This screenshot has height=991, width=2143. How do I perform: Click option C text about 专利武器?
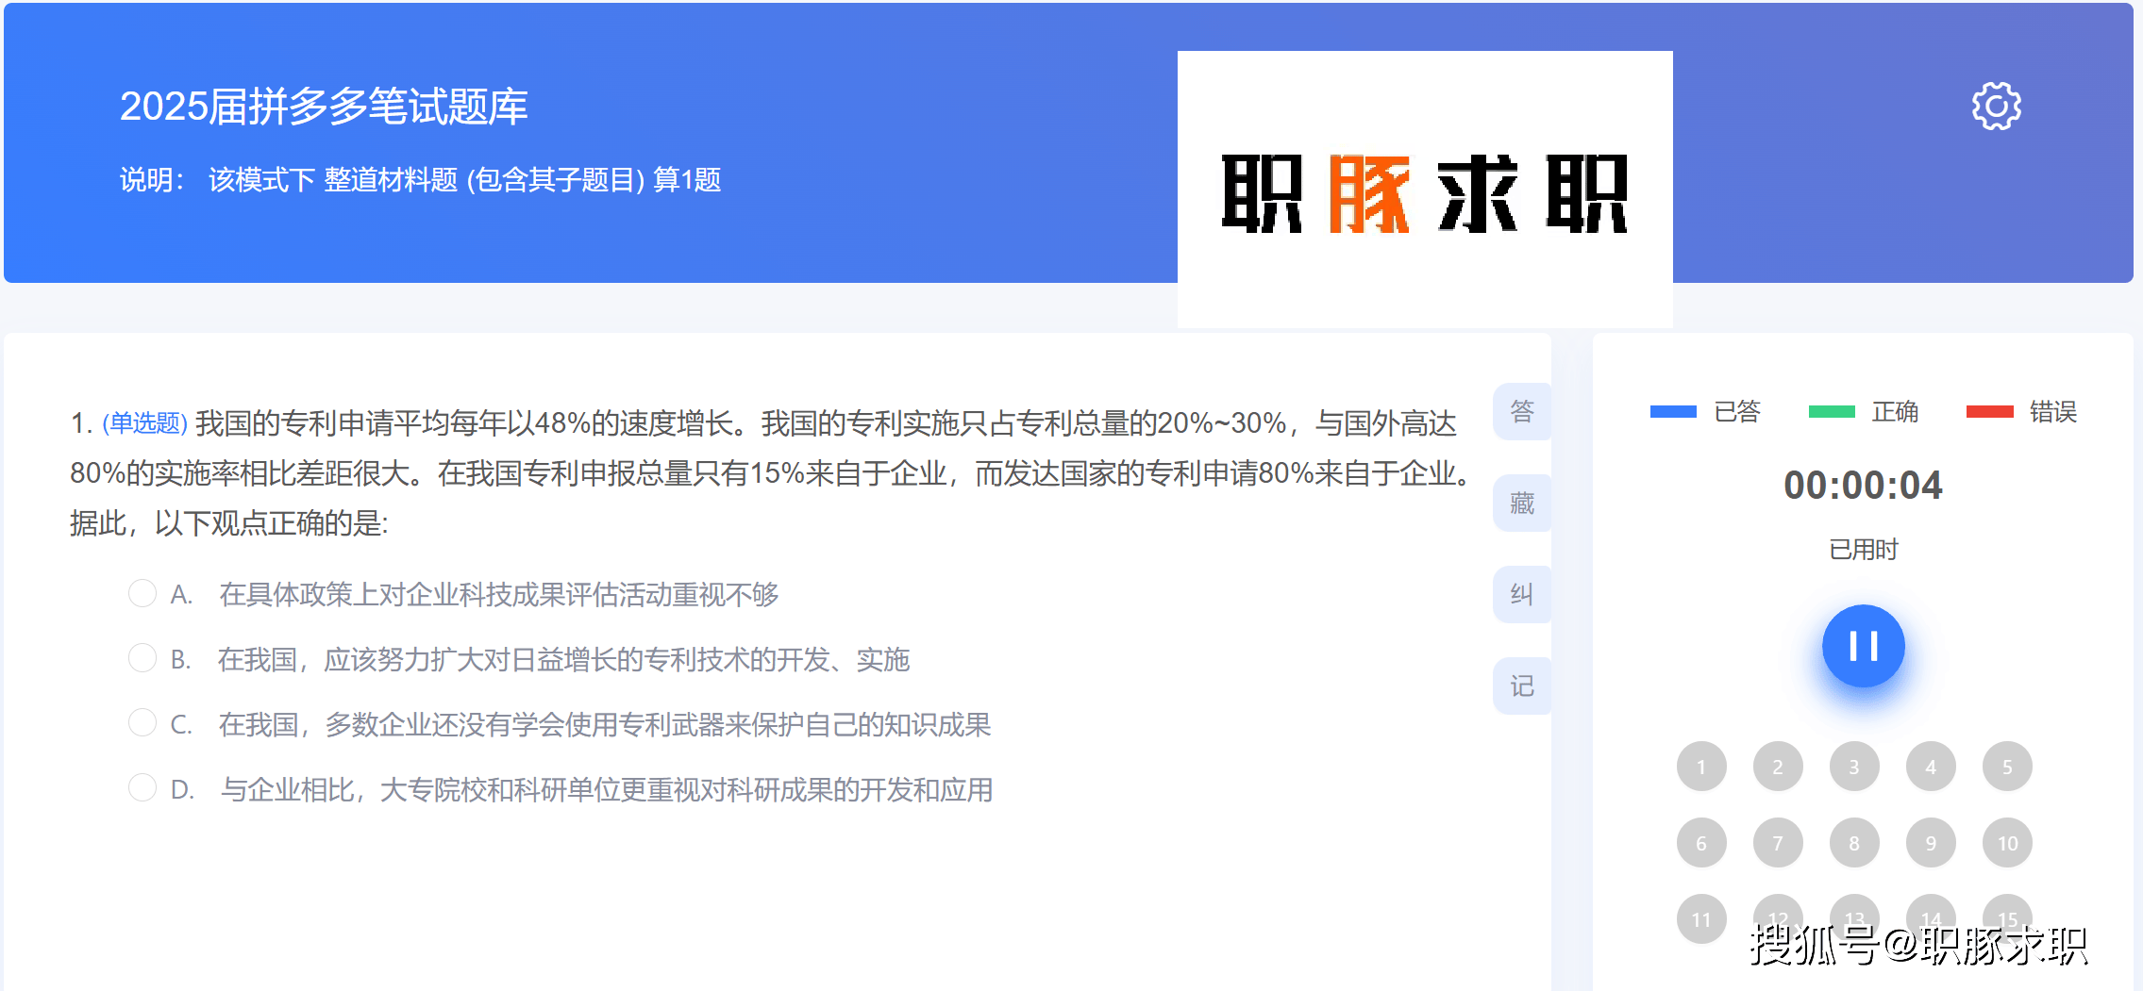pos(605,724)
